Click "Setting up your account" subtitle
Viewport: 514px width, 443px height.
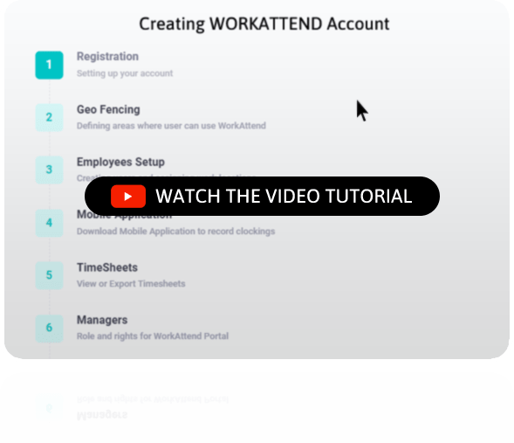click(125, 73)
